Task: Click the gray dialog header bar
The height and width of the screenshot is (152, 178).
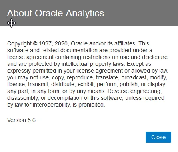Action: 89,13
